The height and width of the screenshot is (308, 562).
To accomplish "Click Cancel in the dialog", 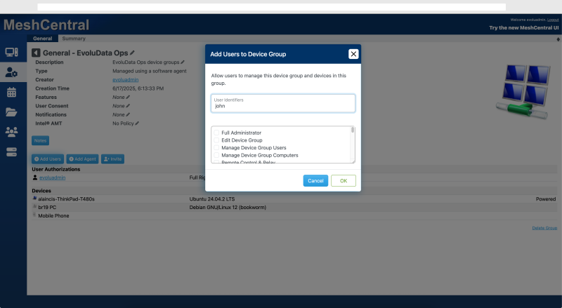I will pos(315,181).
